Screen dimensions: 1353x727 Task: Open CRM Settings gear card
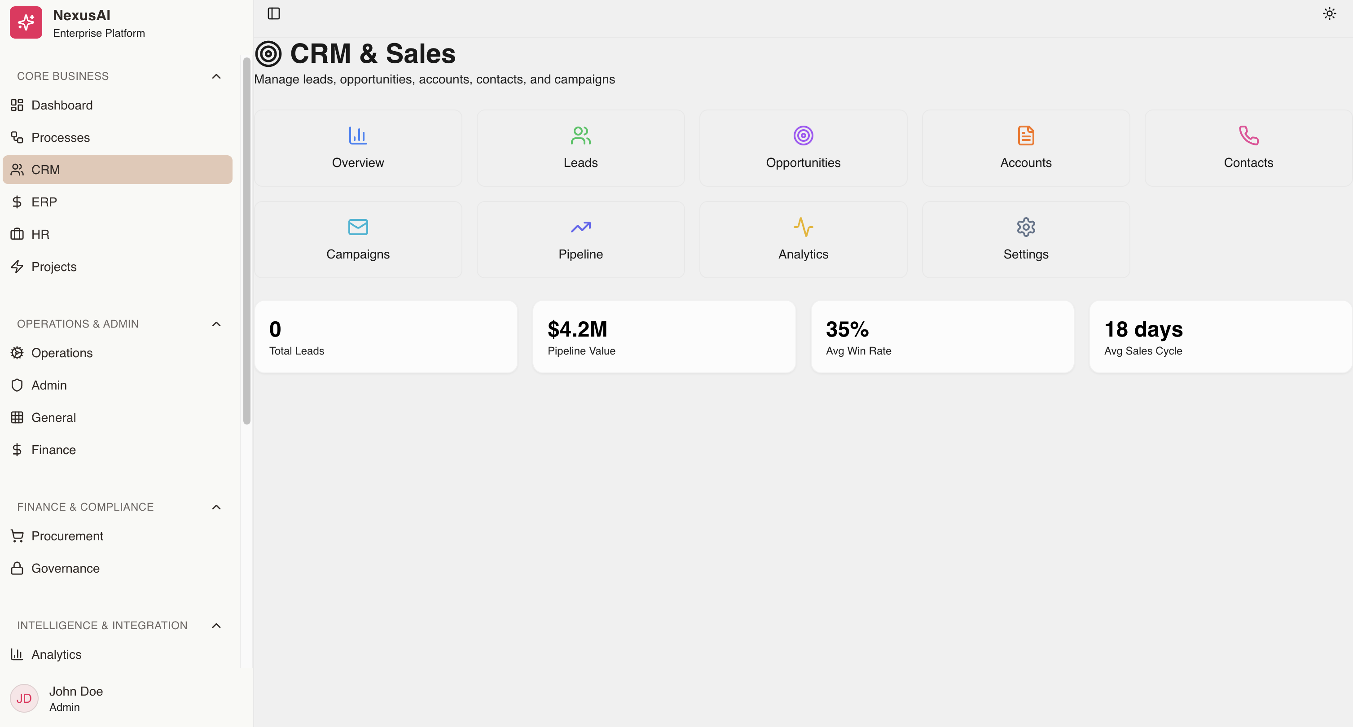(x=1025, y=227)
